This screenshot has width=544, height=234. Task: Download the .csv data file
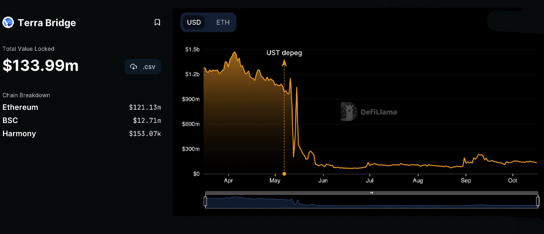point(143,67)
